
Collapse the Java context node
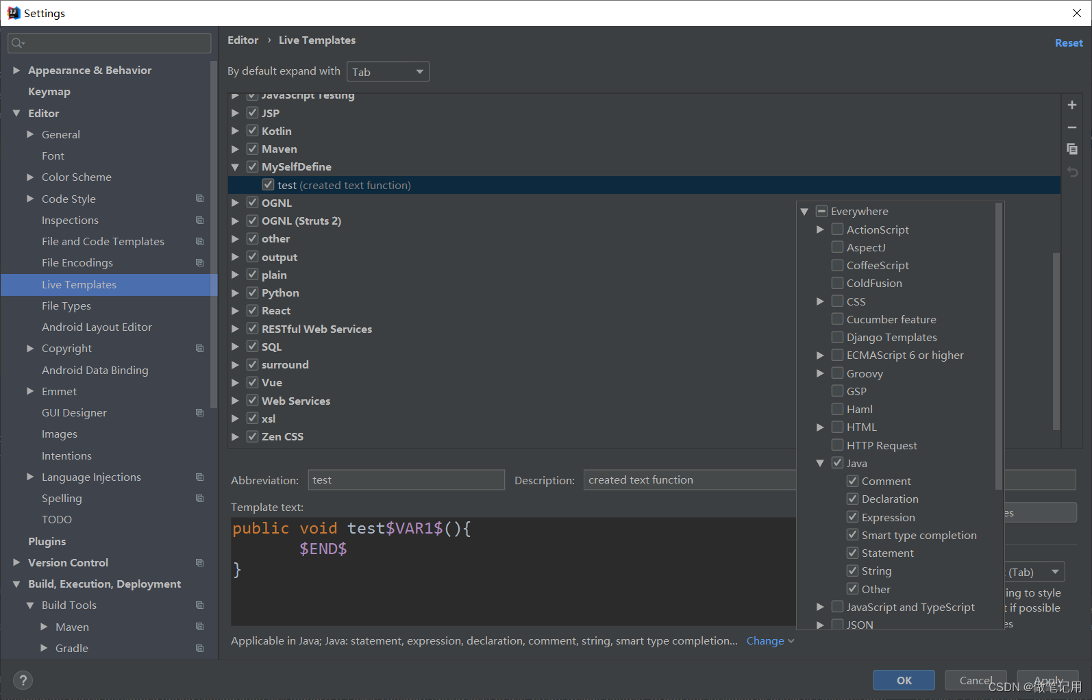tap(820, 463)
